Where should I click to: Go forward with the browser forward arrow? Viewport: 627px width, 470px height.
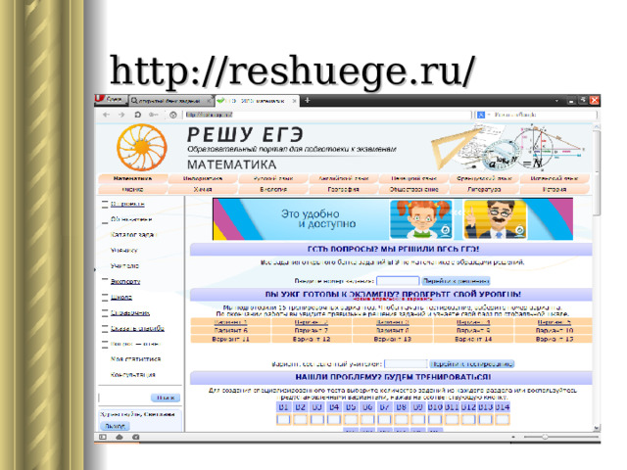(121, 115)
